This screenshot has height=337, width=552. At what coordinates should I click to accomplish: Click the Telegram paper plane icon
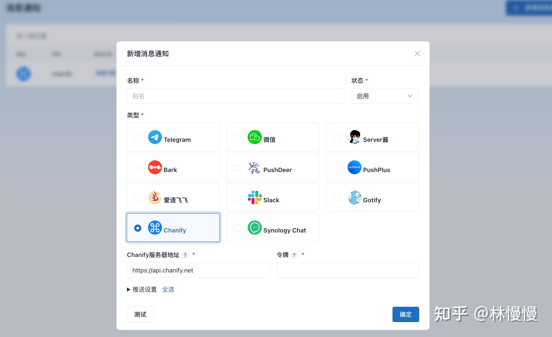(155, 137)
